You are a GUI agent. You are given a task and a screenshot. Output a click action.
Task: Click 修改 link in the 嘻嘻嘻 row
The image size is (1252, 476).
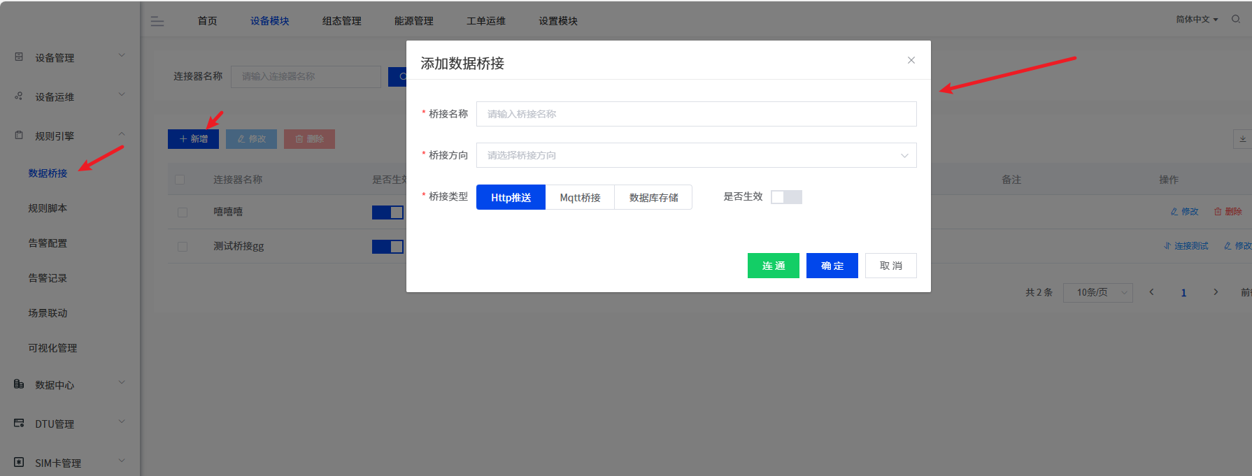(1184, 212)
